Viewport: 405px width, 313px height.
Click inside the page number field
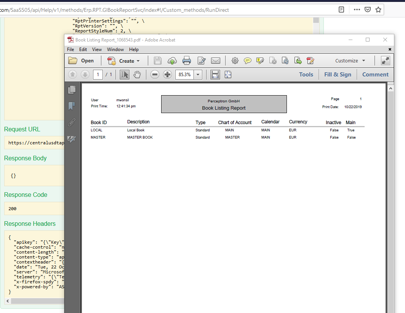click(x=98, y=74)
